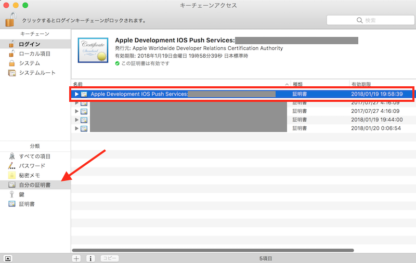Select the date 2018/01/19 19:44:00 cell
This screenshot has height=263, width=416.
click(x=376, y=120)
